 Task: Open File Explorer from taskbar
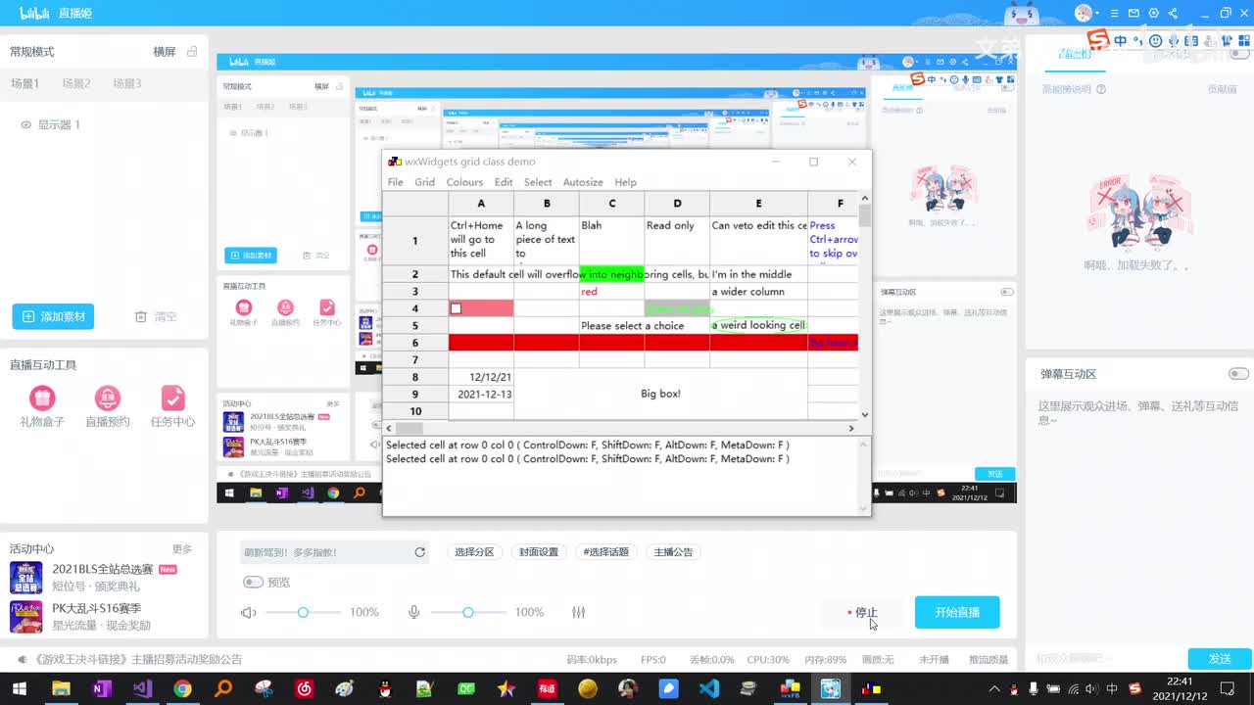(61, 689)
